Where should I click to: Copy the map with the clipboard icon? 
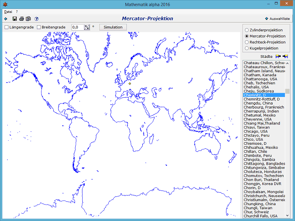click(28, 18)
